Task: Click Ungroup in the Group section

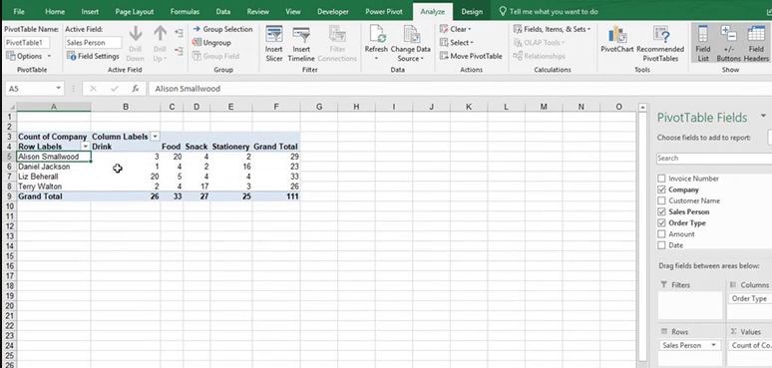Action: click(x=211, y=42)
